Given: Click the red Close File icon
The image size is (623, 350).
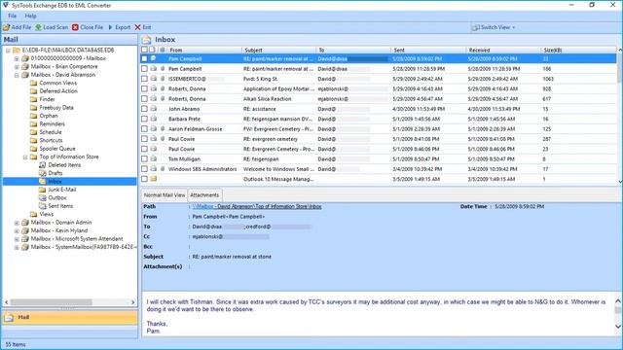Looking at the screenshot, I should click(76, 27).
